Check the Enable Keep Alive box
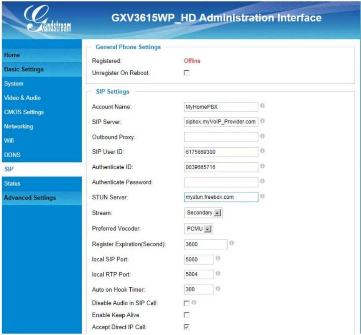 tap(186, 315)
